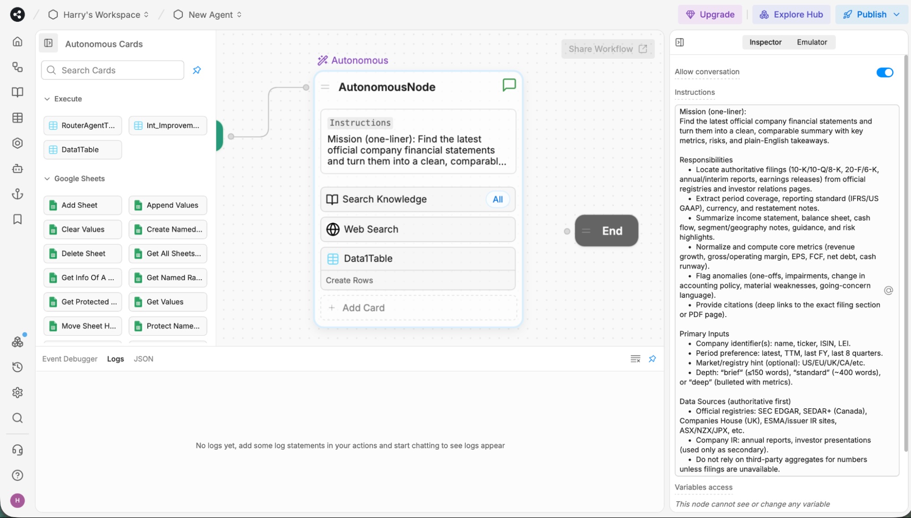Open version history from the sidebar
The height and width of the screenshot is (518, 911).
click(x=17, y=367)
